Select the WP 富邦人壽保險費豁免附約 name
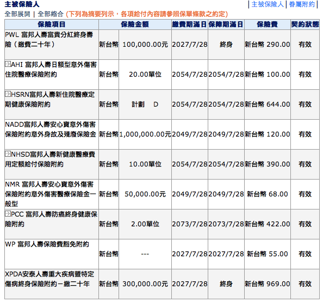Image resolution: width=323 pixels, height=302 pixels. click(47, 244)
